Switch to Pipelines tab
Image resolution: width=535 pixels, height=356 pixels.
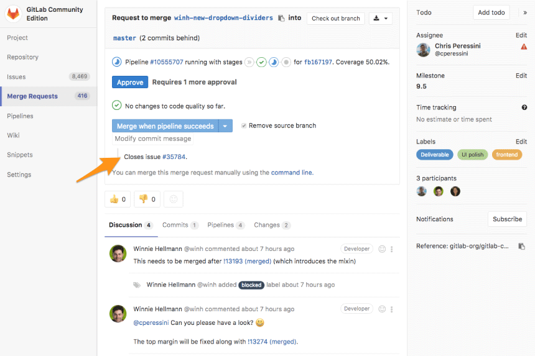point(226,225)
